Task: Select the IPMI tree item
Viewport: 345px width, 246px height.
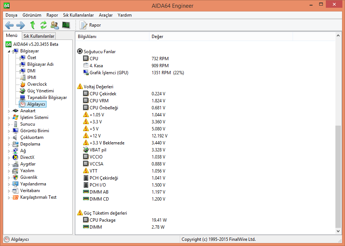Action: (x=32, y=78)
